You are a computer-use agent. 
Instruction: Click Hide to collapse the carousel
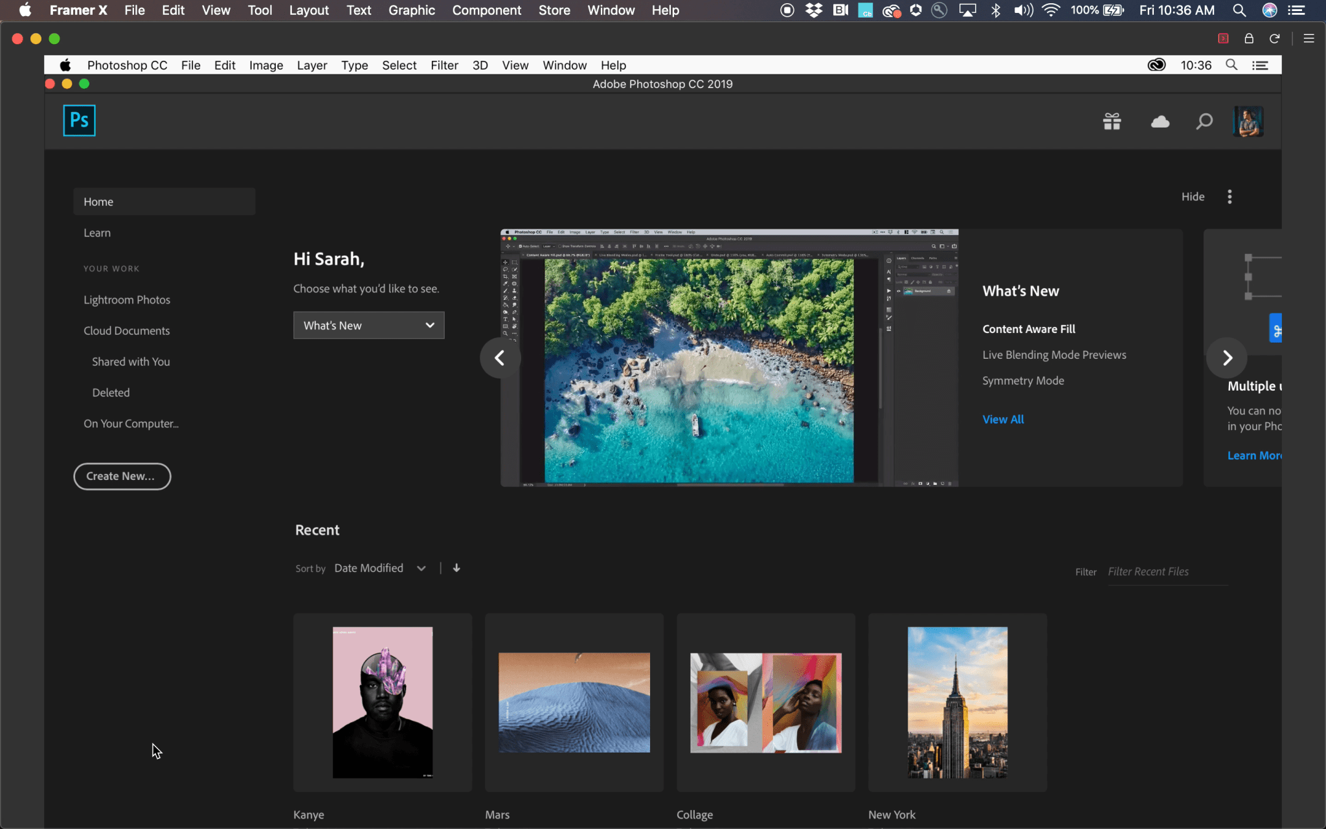coord(1193,197)
